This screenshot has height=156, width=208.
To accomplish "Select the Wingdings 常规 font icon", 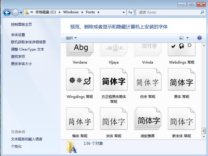I will click(x=80, y=80).
